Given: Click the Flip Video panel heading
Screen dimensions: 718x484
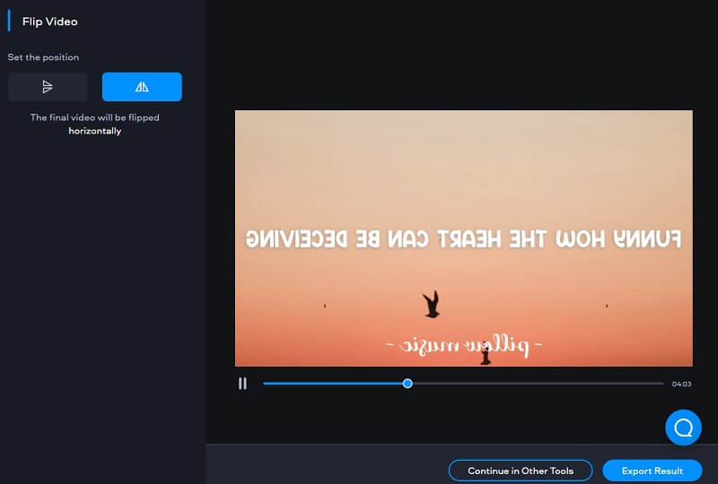Looking at the screenshot, I should tap(49, 22).
